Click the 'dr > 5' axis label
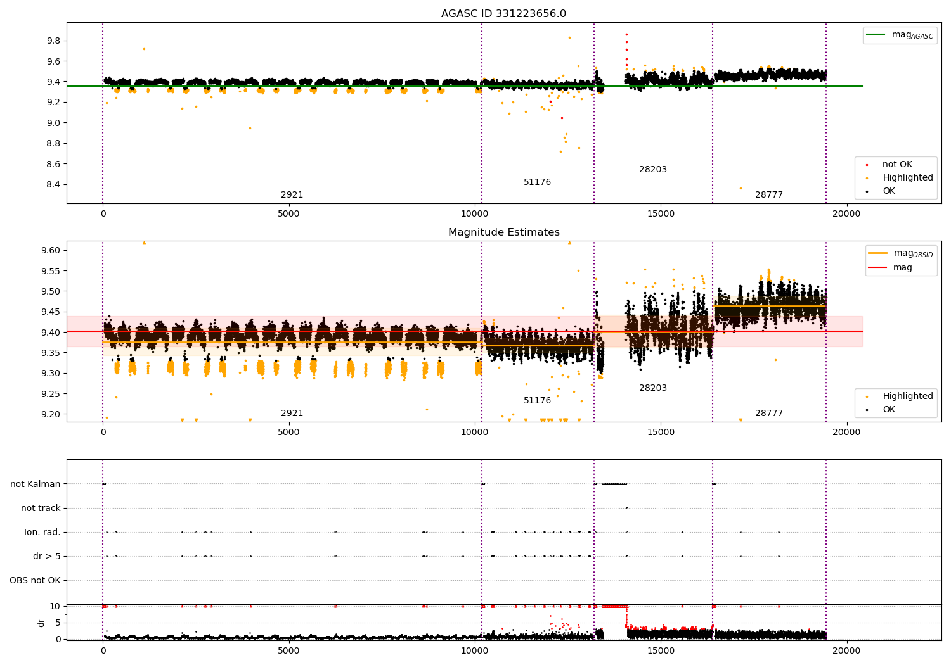Viewport: 951px width, 665px height. tap(47, 556)
